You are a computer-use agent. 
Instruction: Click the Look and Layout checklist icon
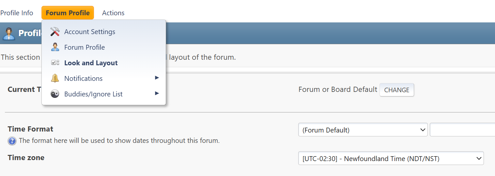tap(55, 63)
